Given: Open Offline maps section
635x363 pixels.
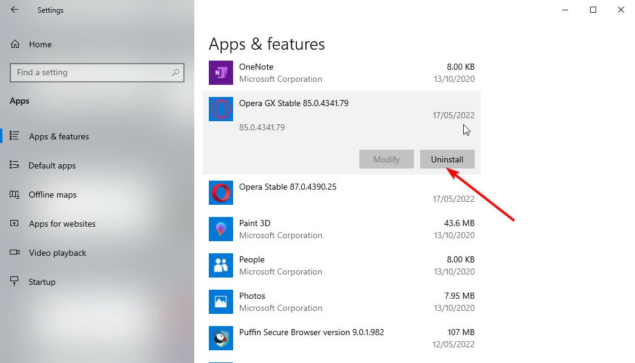Looking at the screenshot, I should click(52, 195).
